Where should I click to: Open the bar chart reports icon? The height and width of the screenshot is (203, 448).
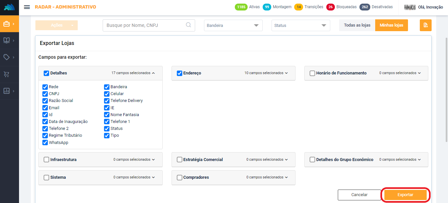pyautogui.click(x=7, y=91)
